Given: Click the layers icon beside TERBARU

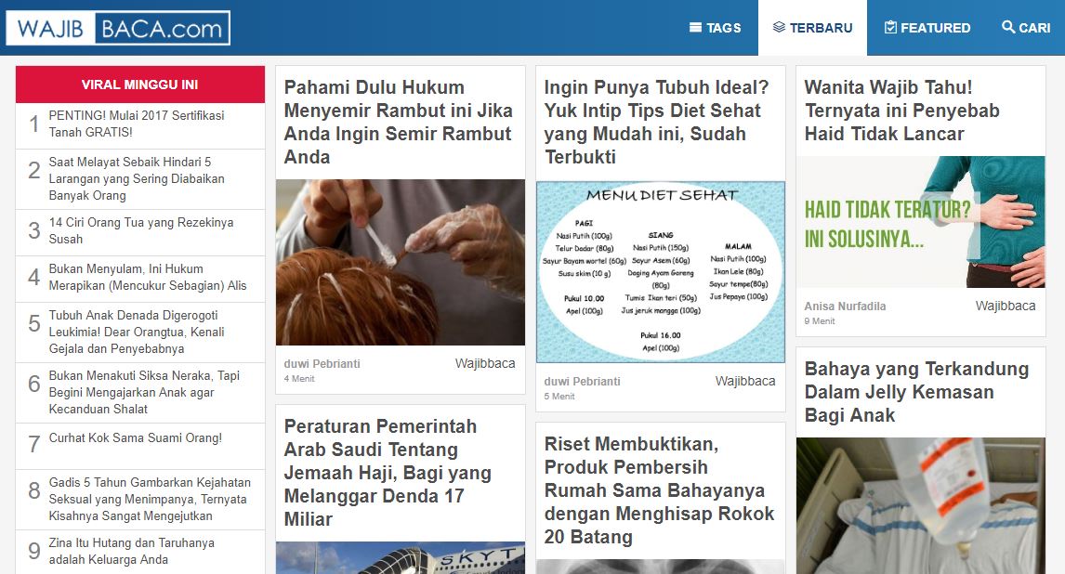Looking at the screenshot, I should 779,27.
